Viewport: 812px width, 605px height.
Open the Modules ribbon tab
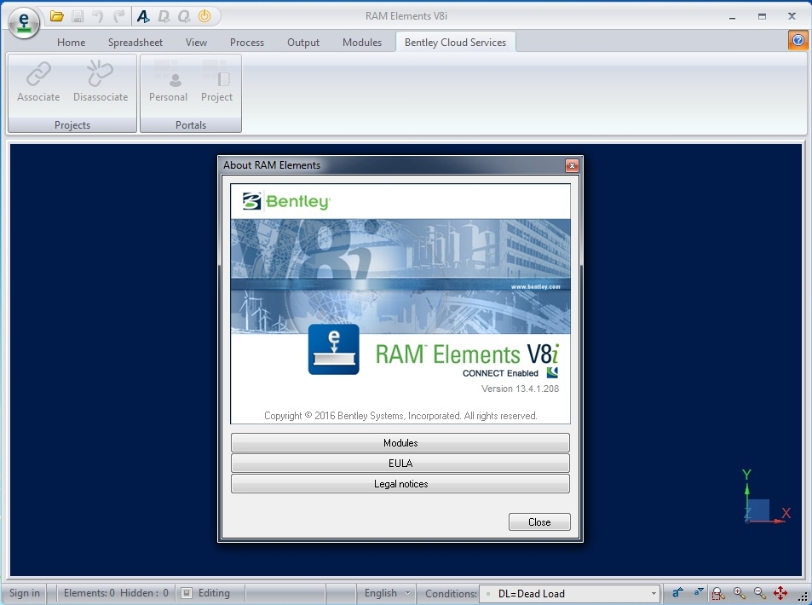[362, 43]
